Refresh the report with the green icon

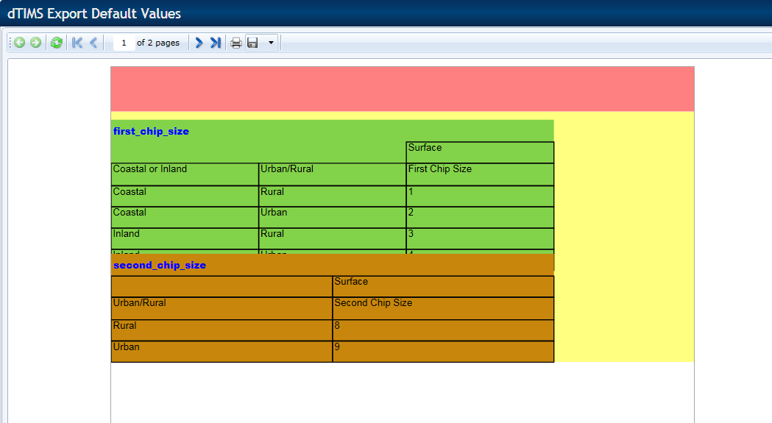point(57,43)
